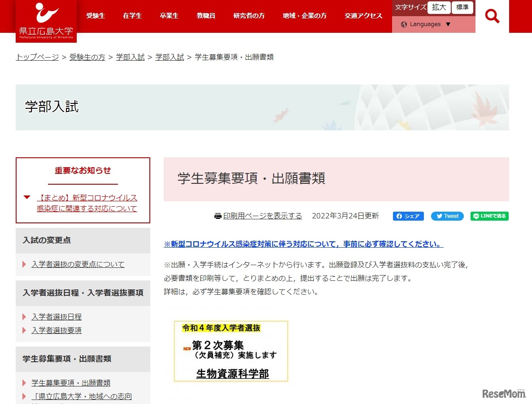
Task: Toggle font size back to 標準
Action: coord(462,7)
